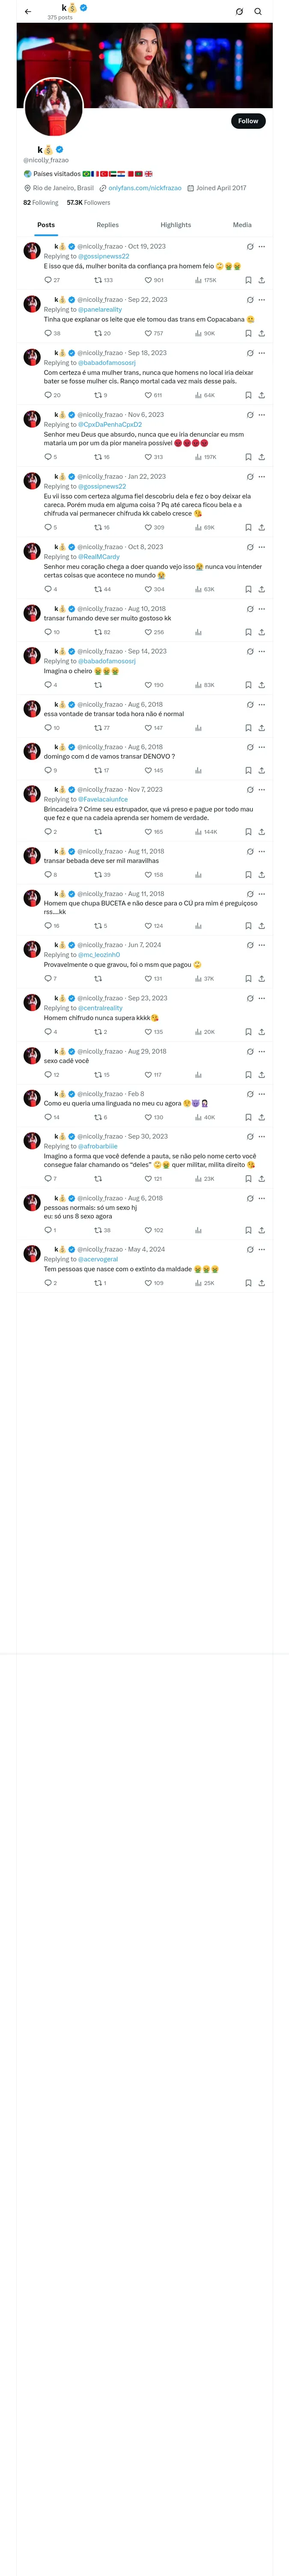Open the onlyfans.com/nickfrazao link

145,188
